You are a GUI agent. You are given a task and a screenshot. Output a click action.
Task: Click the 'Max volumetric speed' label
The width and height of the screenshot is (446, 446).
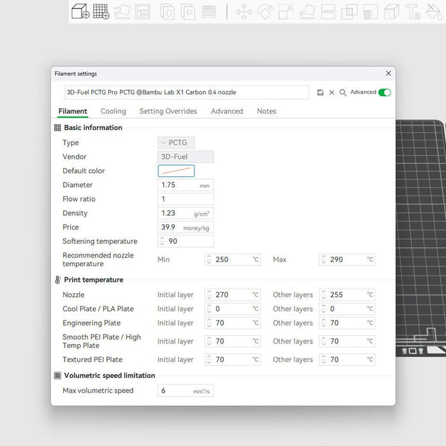(x=98, y=391)
